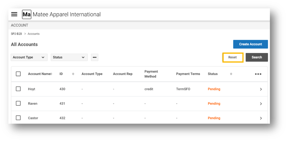Screen dimensions: 287x141
Task: Click account name Hoyt
Action: [x=31, y=89]
